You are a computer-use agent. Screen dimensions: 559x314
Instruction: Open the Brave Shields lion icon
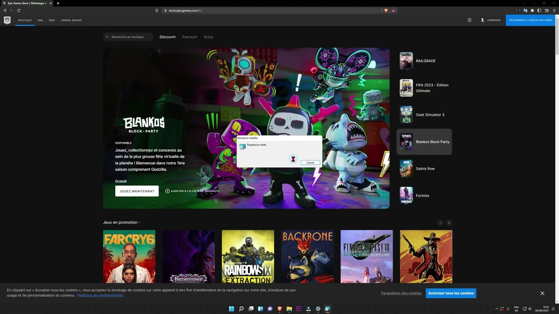[x=386, y=10]
